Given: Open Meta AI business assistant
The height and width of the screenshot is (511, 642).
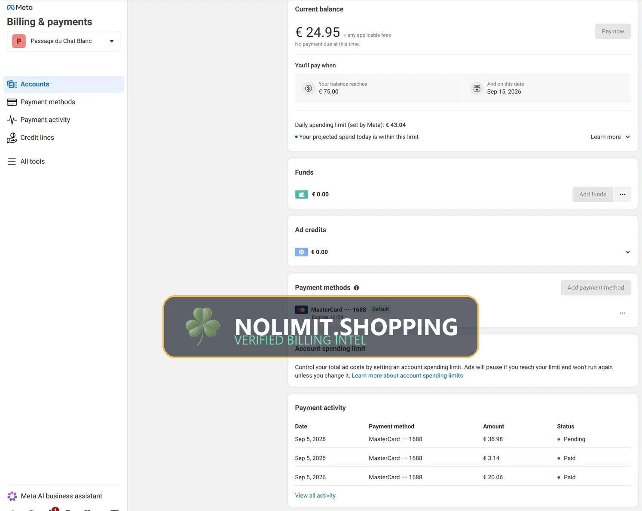Looking at the screenshot, I should pyautogui.click(x=61, y=496).
